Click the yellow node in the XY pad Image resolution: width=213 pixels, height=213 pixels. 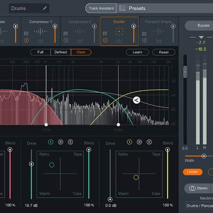click(136, 177)
